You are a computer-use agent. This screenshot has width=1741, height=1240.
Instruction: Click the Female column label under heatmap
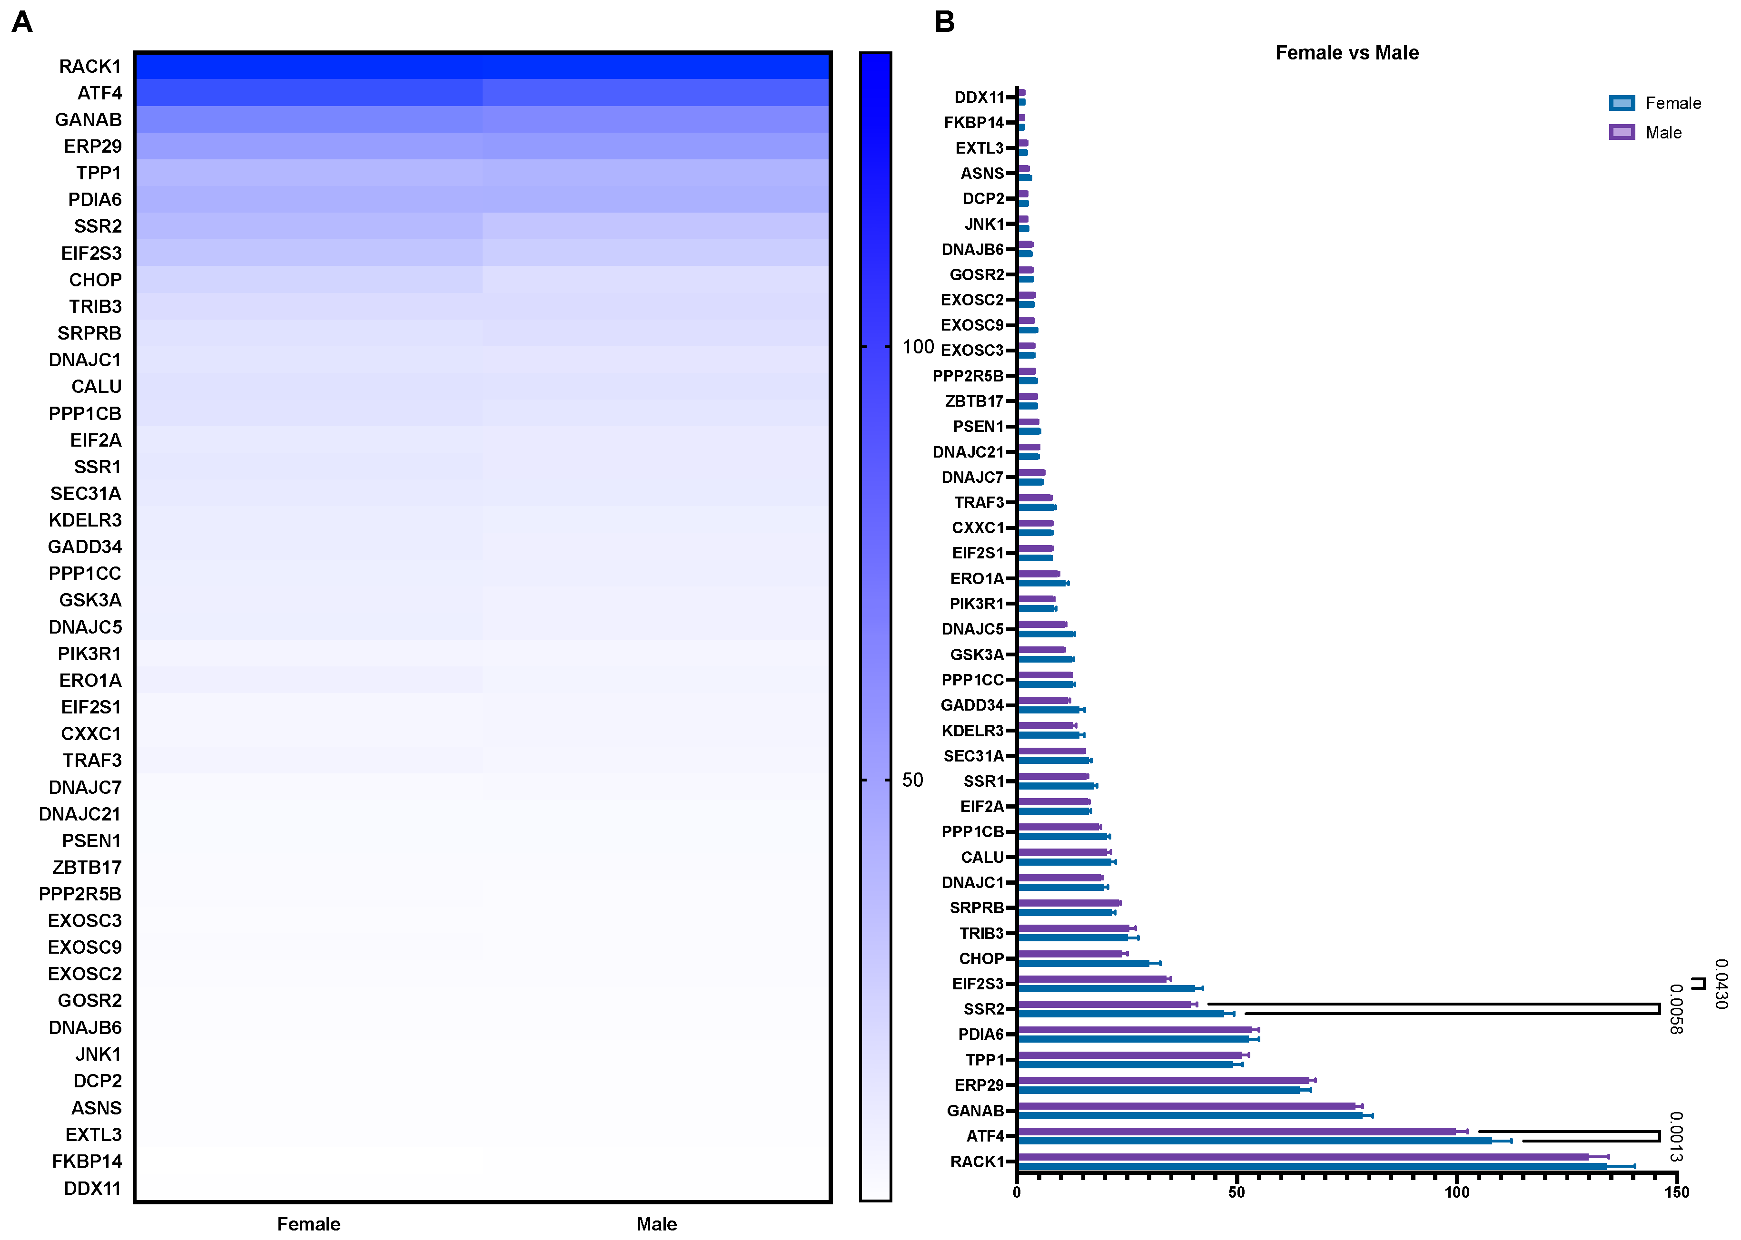[x=308, y=1224]
